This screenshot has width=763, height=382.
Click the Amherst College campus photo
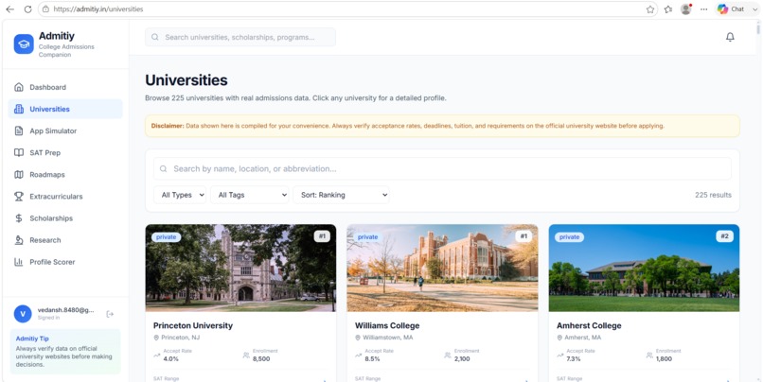point(644,268)
